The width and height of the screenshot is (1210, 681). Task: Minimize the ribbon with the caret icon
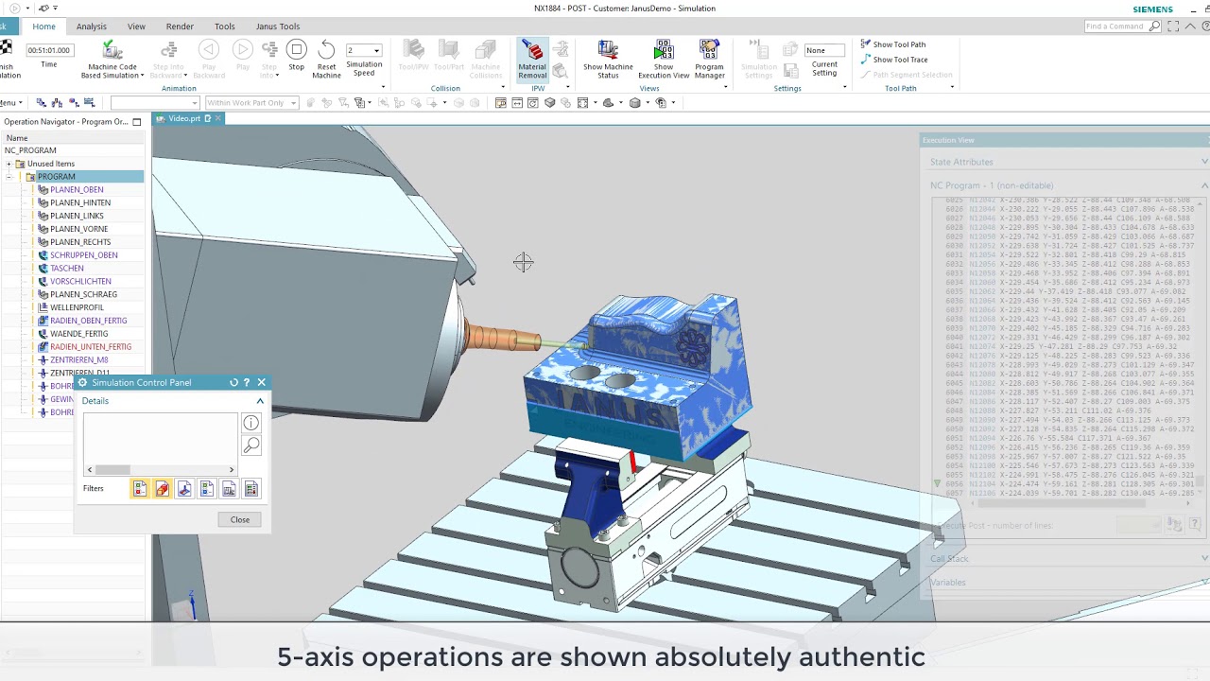(x=1190, y=26)
